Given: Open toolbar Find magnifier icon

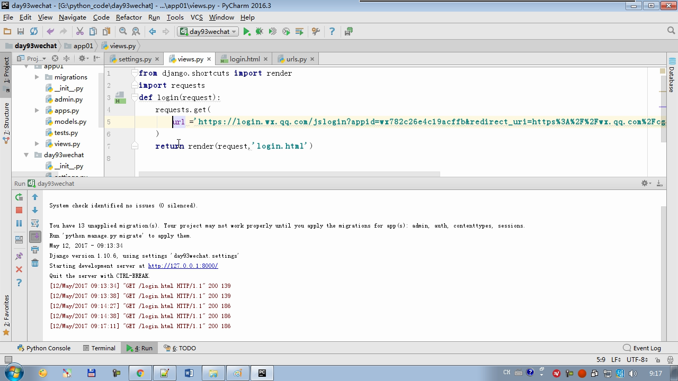Looking at the screenshot, I should (123, 32).
